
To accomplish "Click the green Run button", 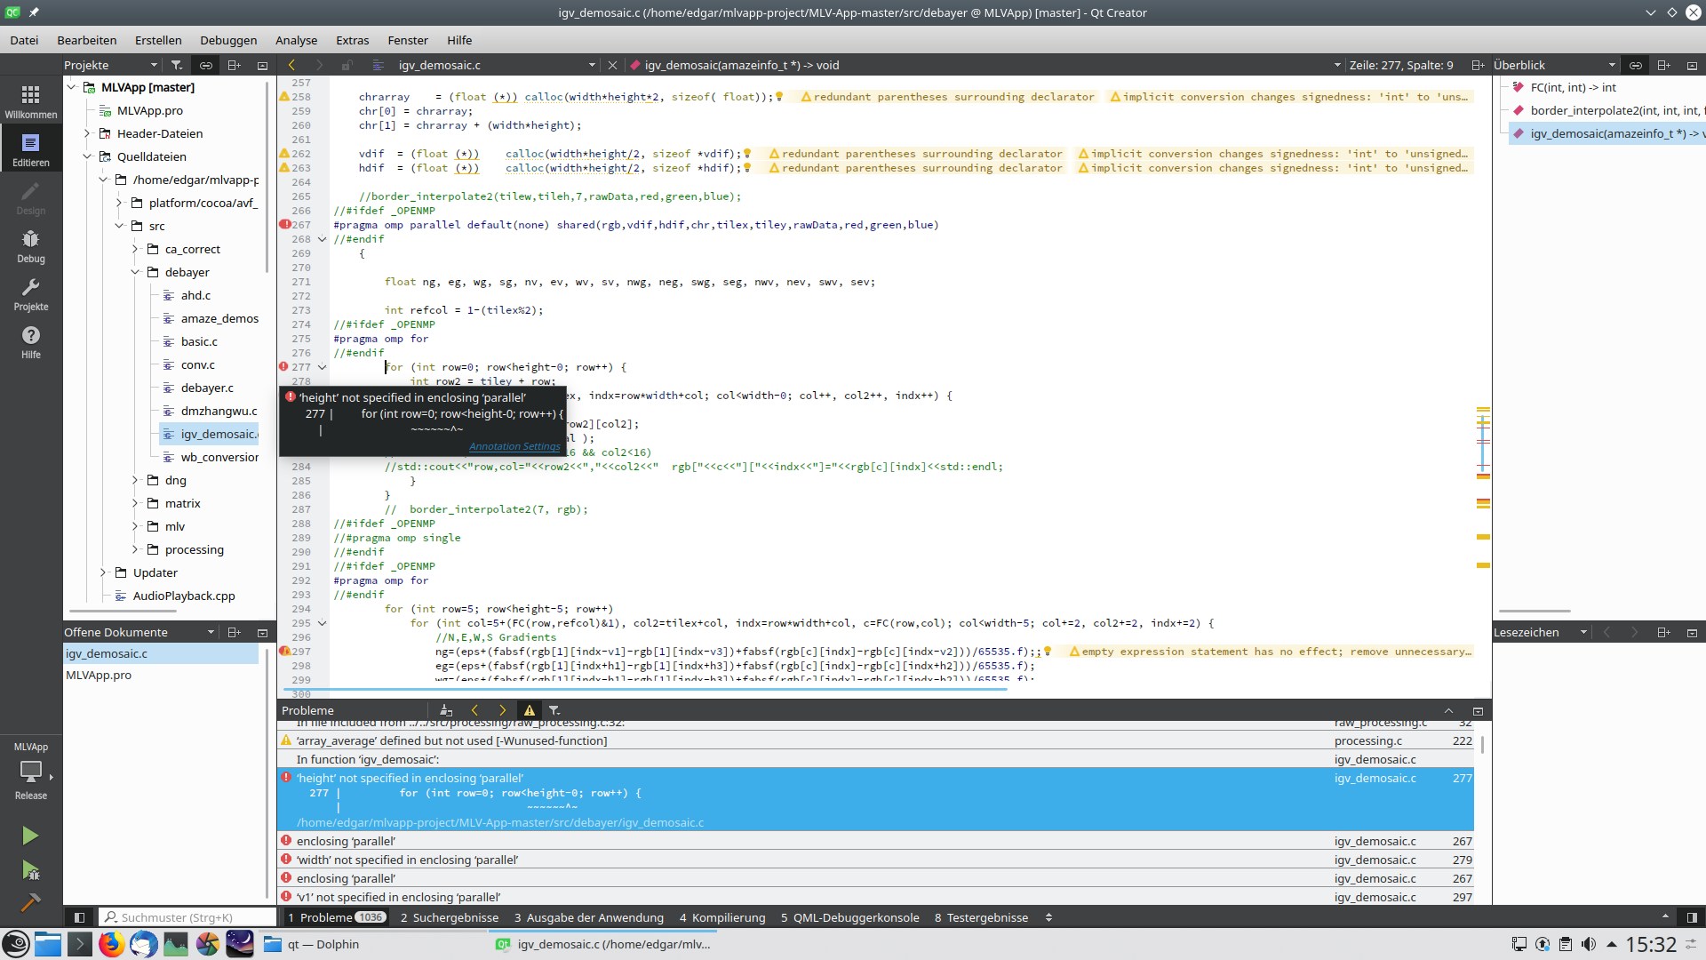I will [x=30, y=836].
